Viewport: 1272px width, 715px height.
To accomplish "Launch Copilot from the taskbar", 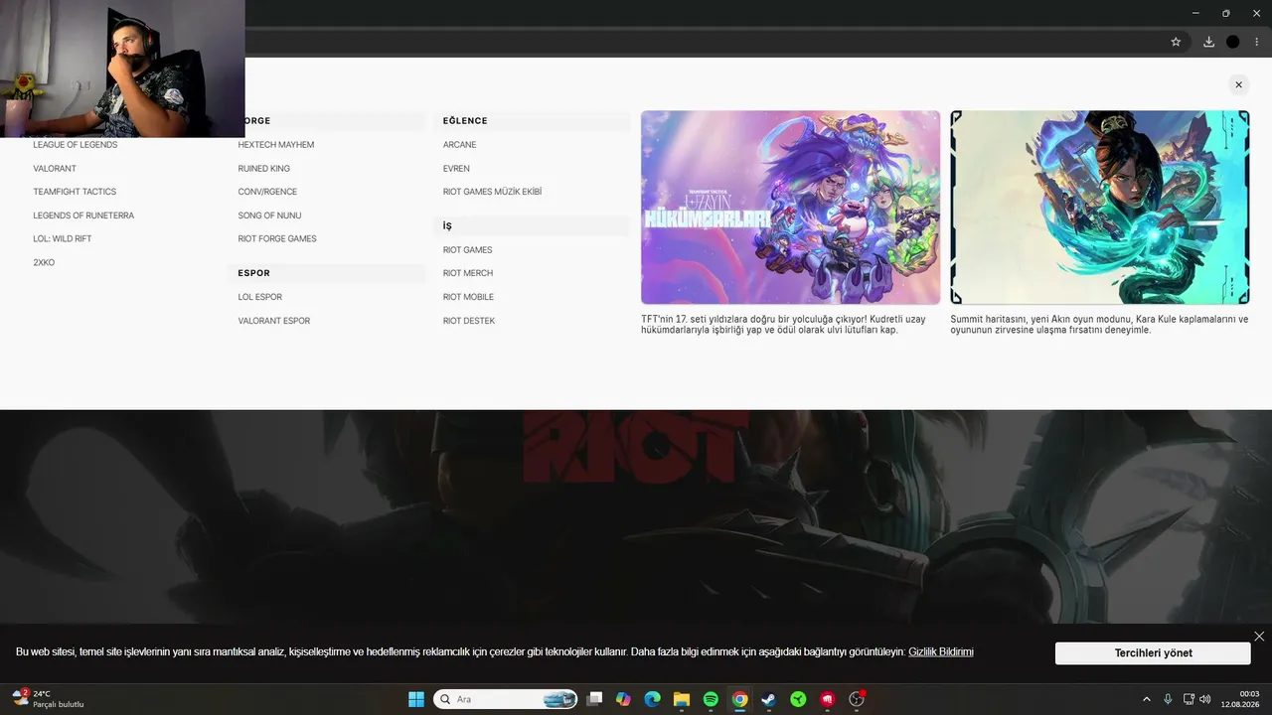I will pos(623,699).
